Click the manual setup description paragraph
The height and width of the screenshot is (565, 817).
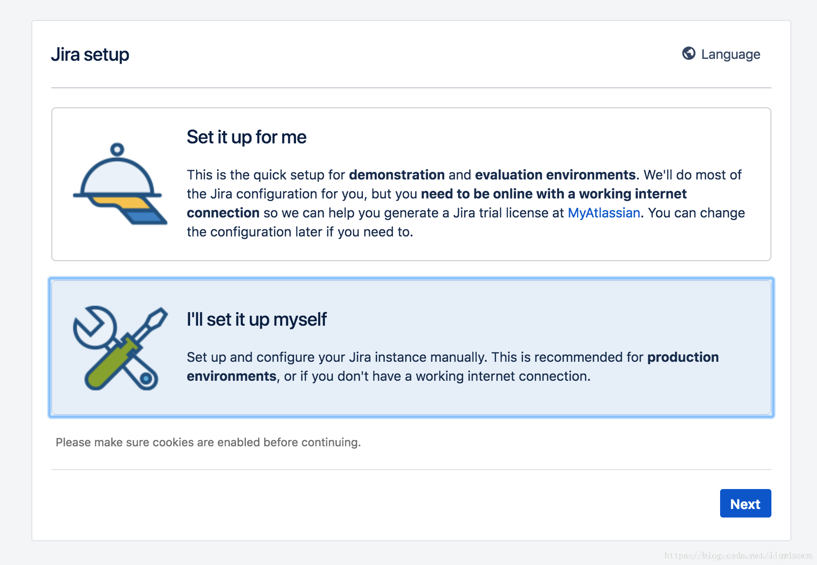click(453, 367)
